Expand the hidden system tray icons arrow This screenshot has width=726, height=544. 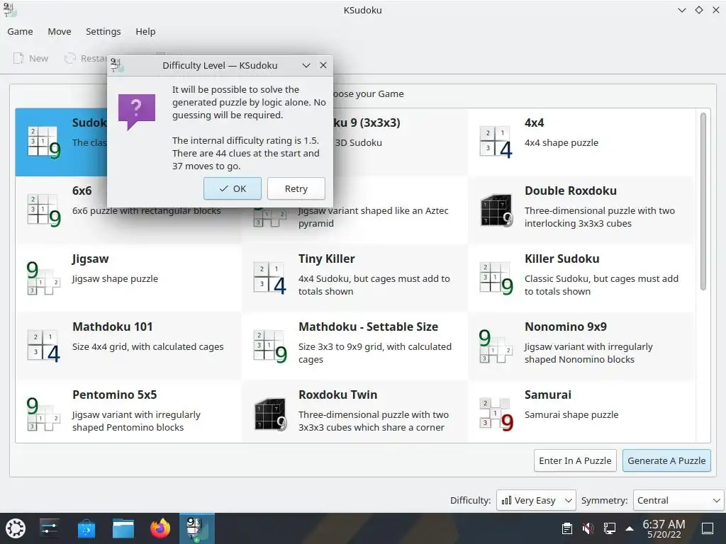[x=630, y=528]
